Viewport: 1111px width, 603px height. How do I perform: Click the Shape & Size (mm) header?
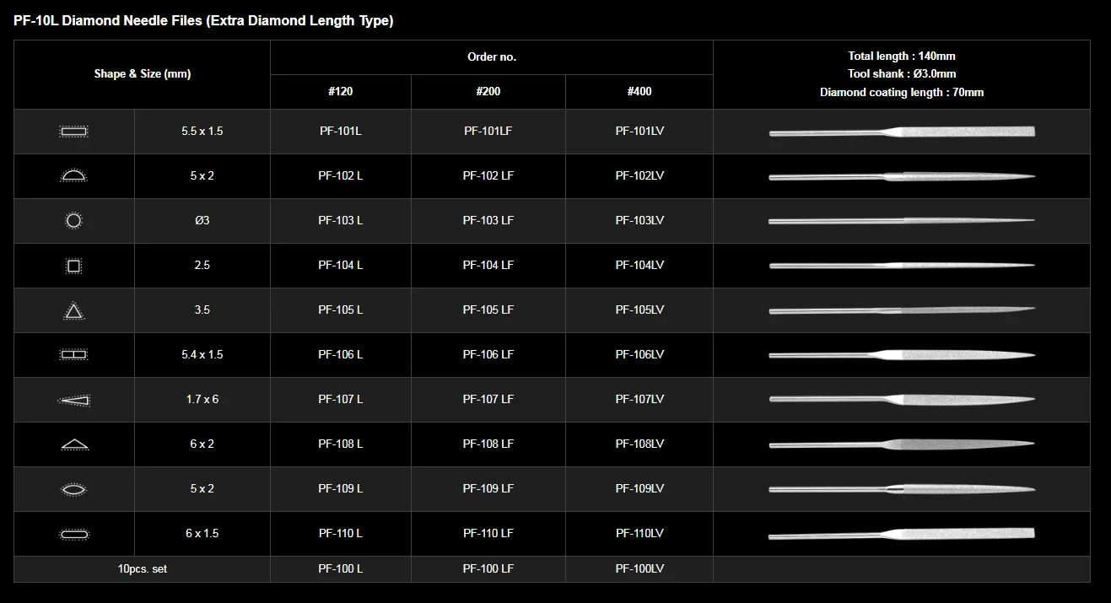coord(143,74)
